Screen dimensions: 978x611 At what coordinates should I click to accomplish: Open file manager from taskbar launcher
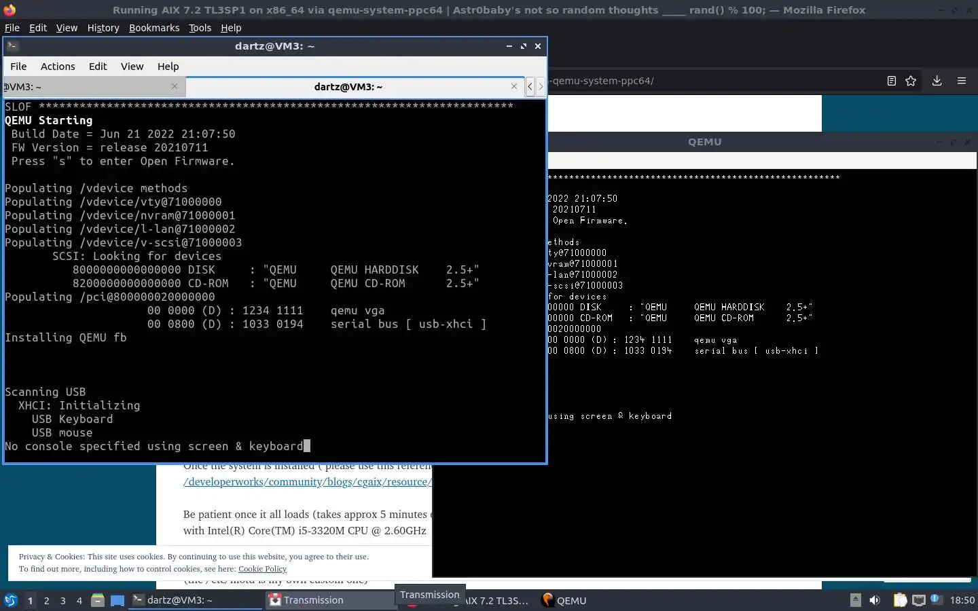[98, 600]
